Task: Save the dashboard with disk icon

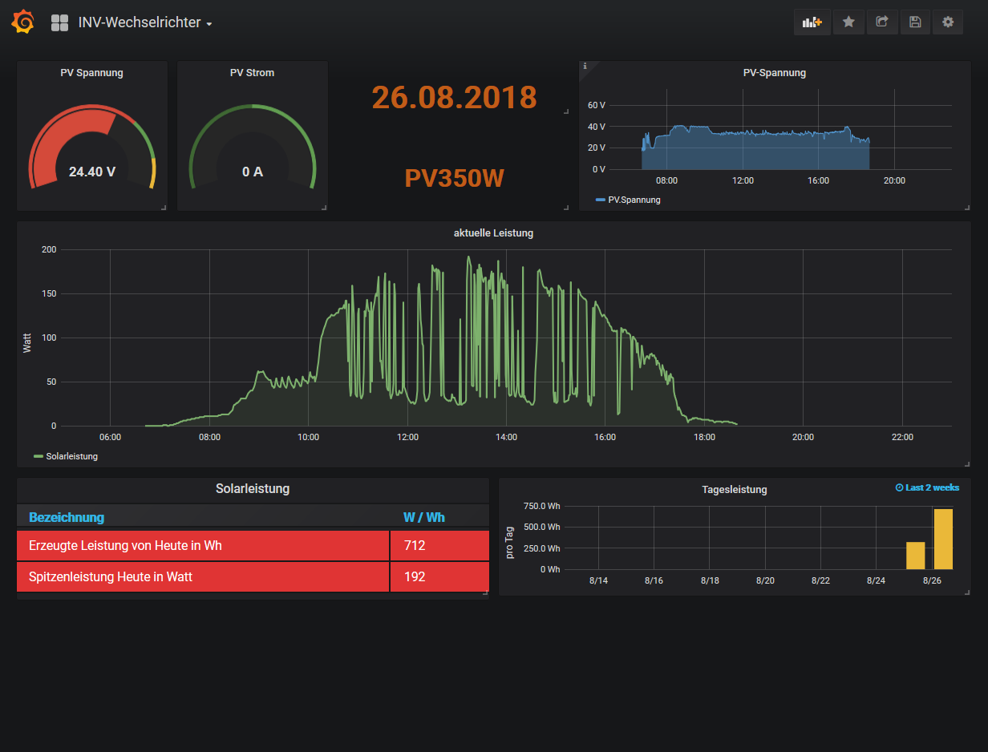Action: (x=915, y=22)
